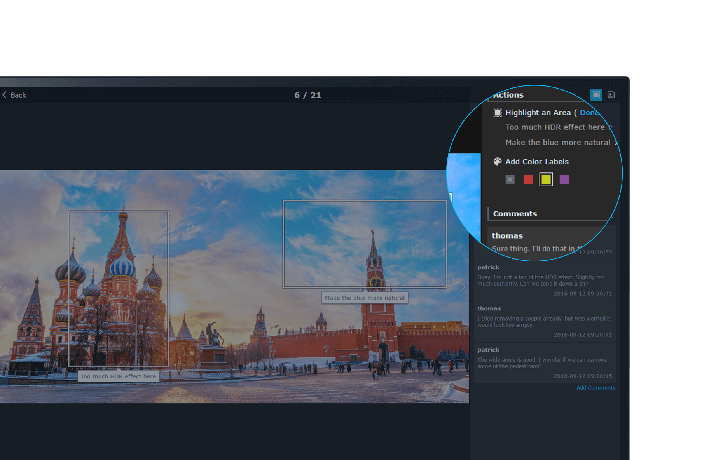Select the red color label
The height and width of the screenshot is (460, 709).
[527, 179]
